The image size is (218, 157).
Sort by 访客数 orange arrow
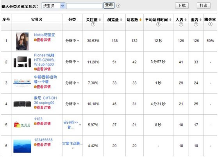click(x=140, y=20)
